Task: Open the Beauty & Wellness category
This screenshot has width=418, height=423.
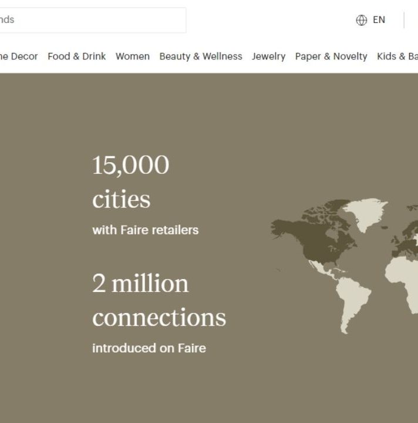Action: (x=201, y=56)
